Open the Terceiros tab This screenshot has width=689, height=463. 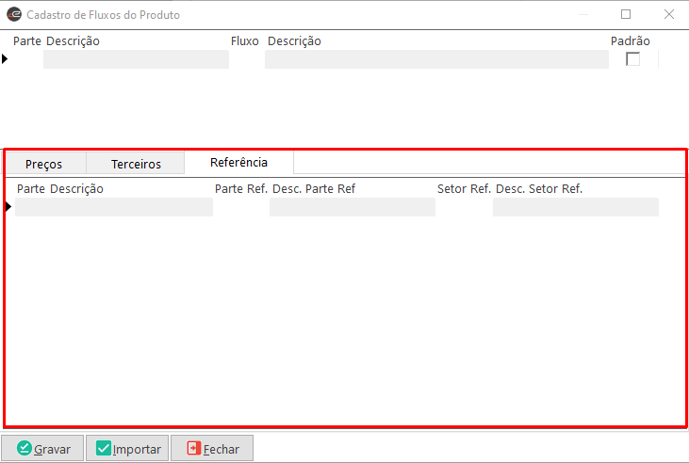[x=136, y=164]
